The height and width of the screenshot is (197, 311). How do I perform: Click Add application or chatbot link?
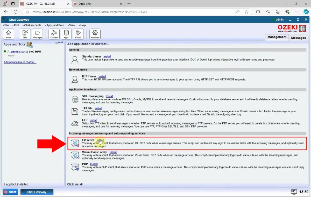pos(20,62)
